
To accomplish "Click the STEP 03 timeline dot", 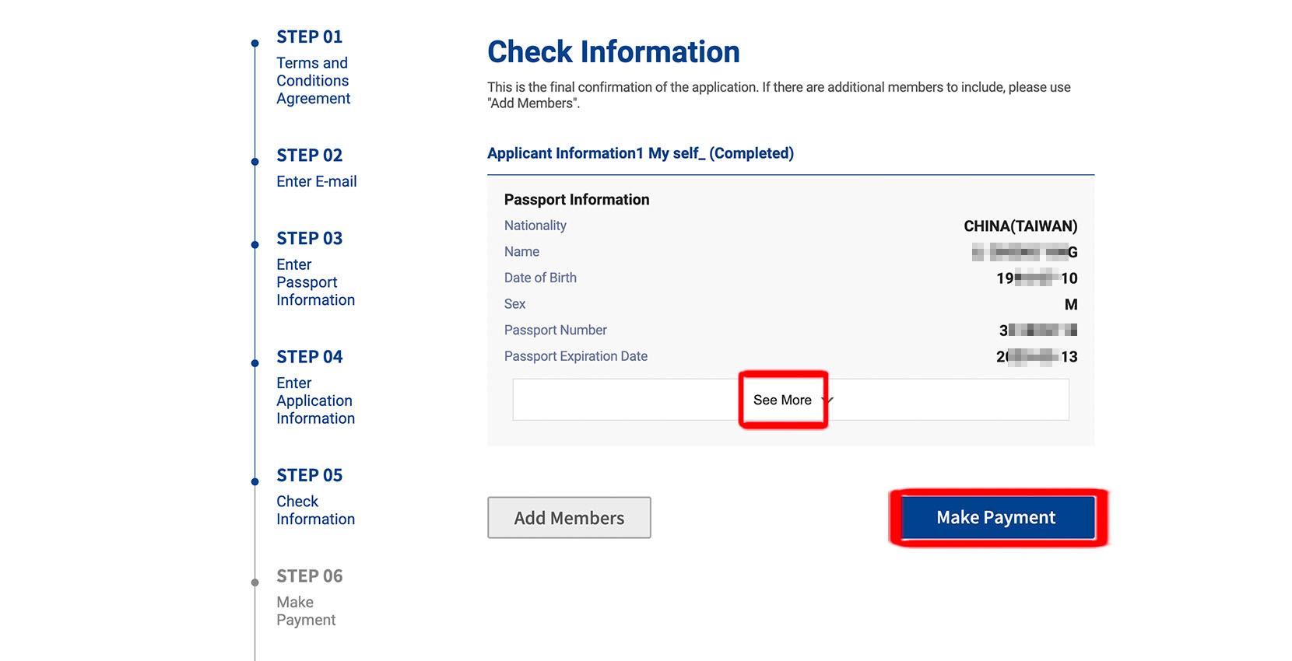I will [255, 245].
